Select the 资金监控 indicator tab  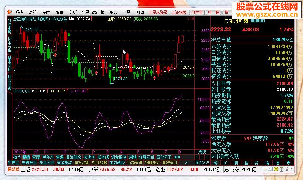coord(119,157)
